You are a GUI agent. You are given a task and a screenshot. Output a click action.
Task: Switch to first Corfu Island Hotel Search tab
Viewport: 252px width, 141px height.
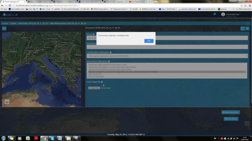(x=65, y=2)
